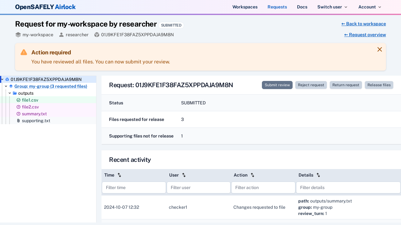Image resolution: width=401 pixels, height=225 pixels.
Task: Open the Switch user dropdown
Action: 332,7
